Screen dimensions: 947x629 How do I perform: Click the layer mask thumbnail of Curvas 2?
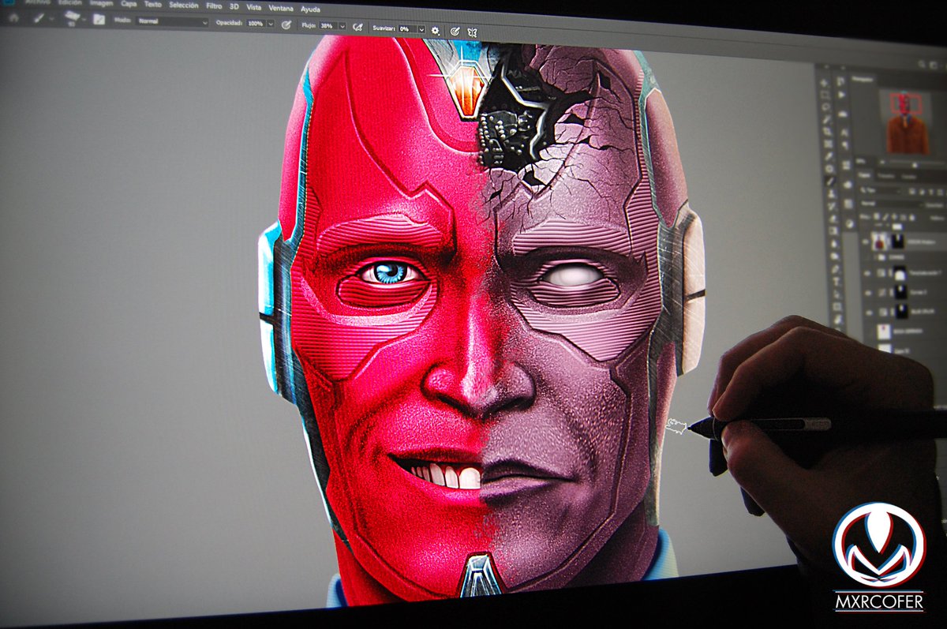[901, 291]
